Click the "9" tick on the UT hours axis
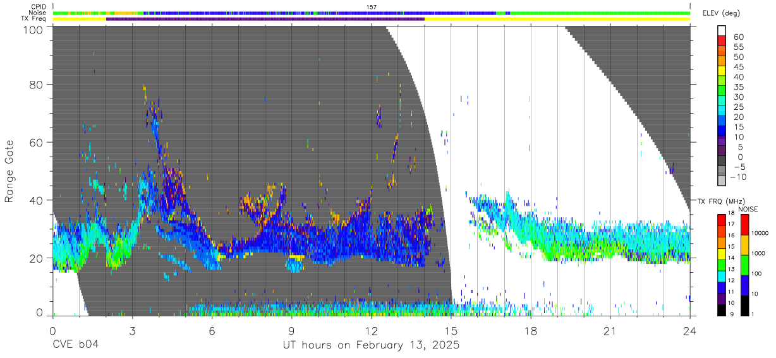Image resolution: width=776 pixels, height=358 pixels. 291,330
